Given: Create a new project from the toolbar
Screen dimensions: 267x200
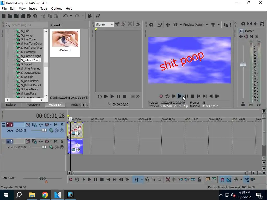Looking at the screenshot, I should tap(4, 16).
